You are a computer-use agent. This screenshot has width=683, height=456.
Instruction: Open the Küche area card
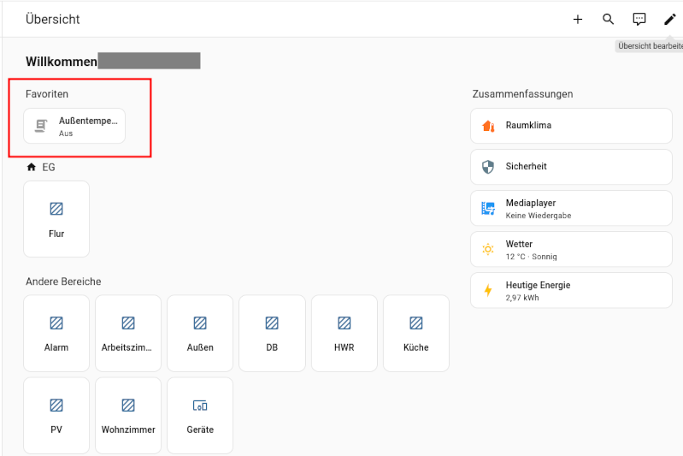415,333
